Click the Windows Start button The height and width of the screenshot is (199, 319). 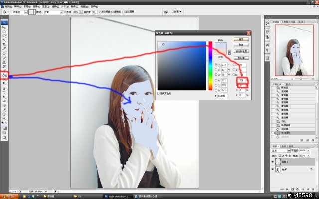pos(9,197)
